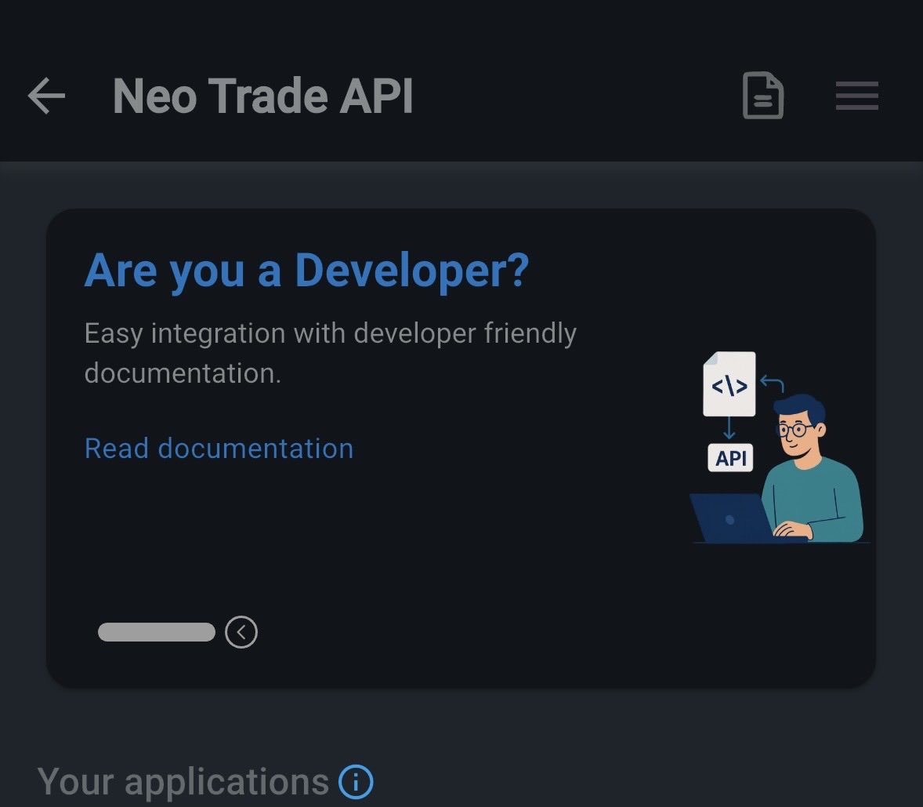This screenshot has width=923, height=807.
Task: Click the 'Your applications' section heading
Action: point(183,782)
